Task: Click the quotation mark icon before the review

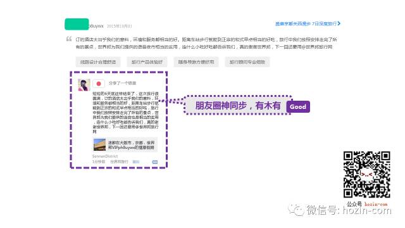Action: [69, 39]
